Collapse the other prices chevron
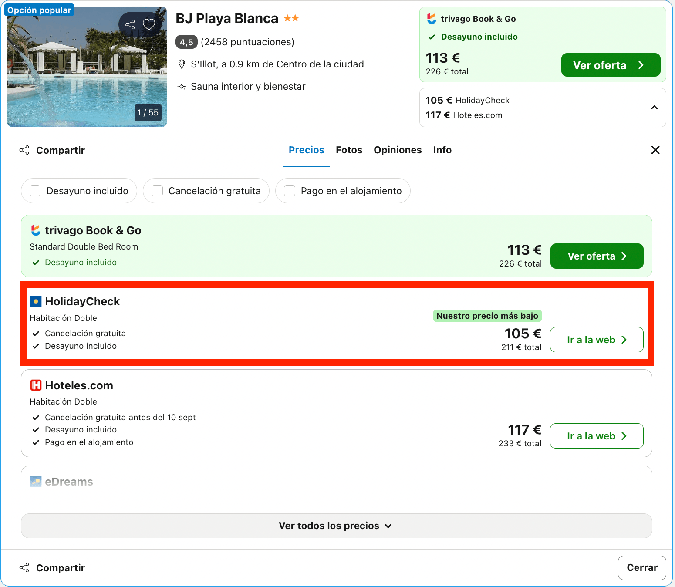The height and width of the screenshot is (587, 675). click(x=654, y=108)
